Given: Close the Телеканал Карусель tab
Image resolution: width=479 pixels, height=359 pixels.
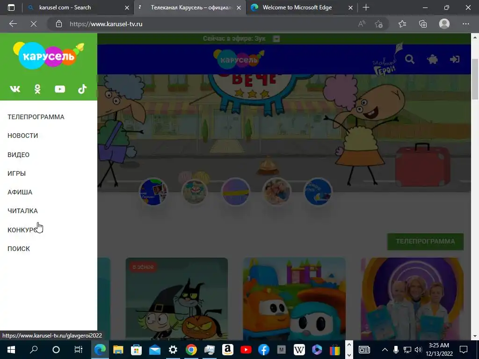Looking at the screenshot, I should (x=239, y=7).
